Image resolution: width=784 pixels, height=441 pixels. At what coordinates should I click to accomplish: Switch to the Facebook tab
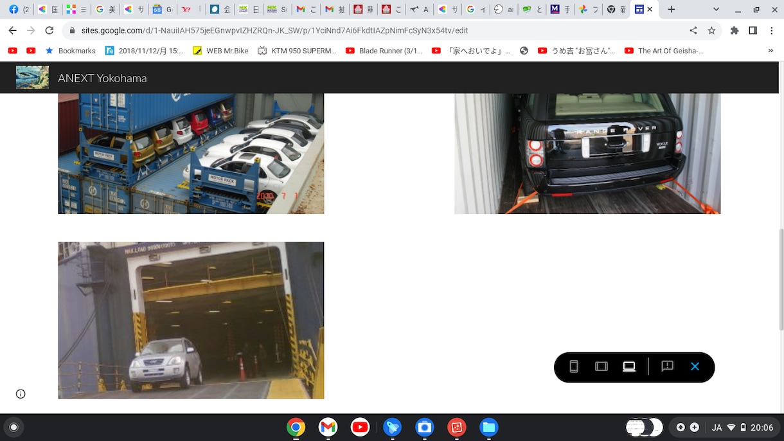(19, 10)
